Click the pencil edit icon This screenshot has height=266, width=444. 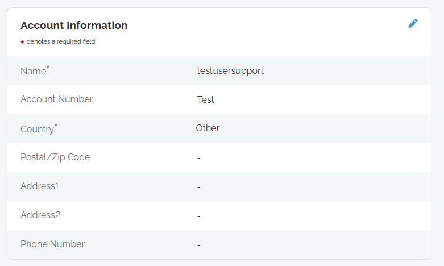(413, 23)
